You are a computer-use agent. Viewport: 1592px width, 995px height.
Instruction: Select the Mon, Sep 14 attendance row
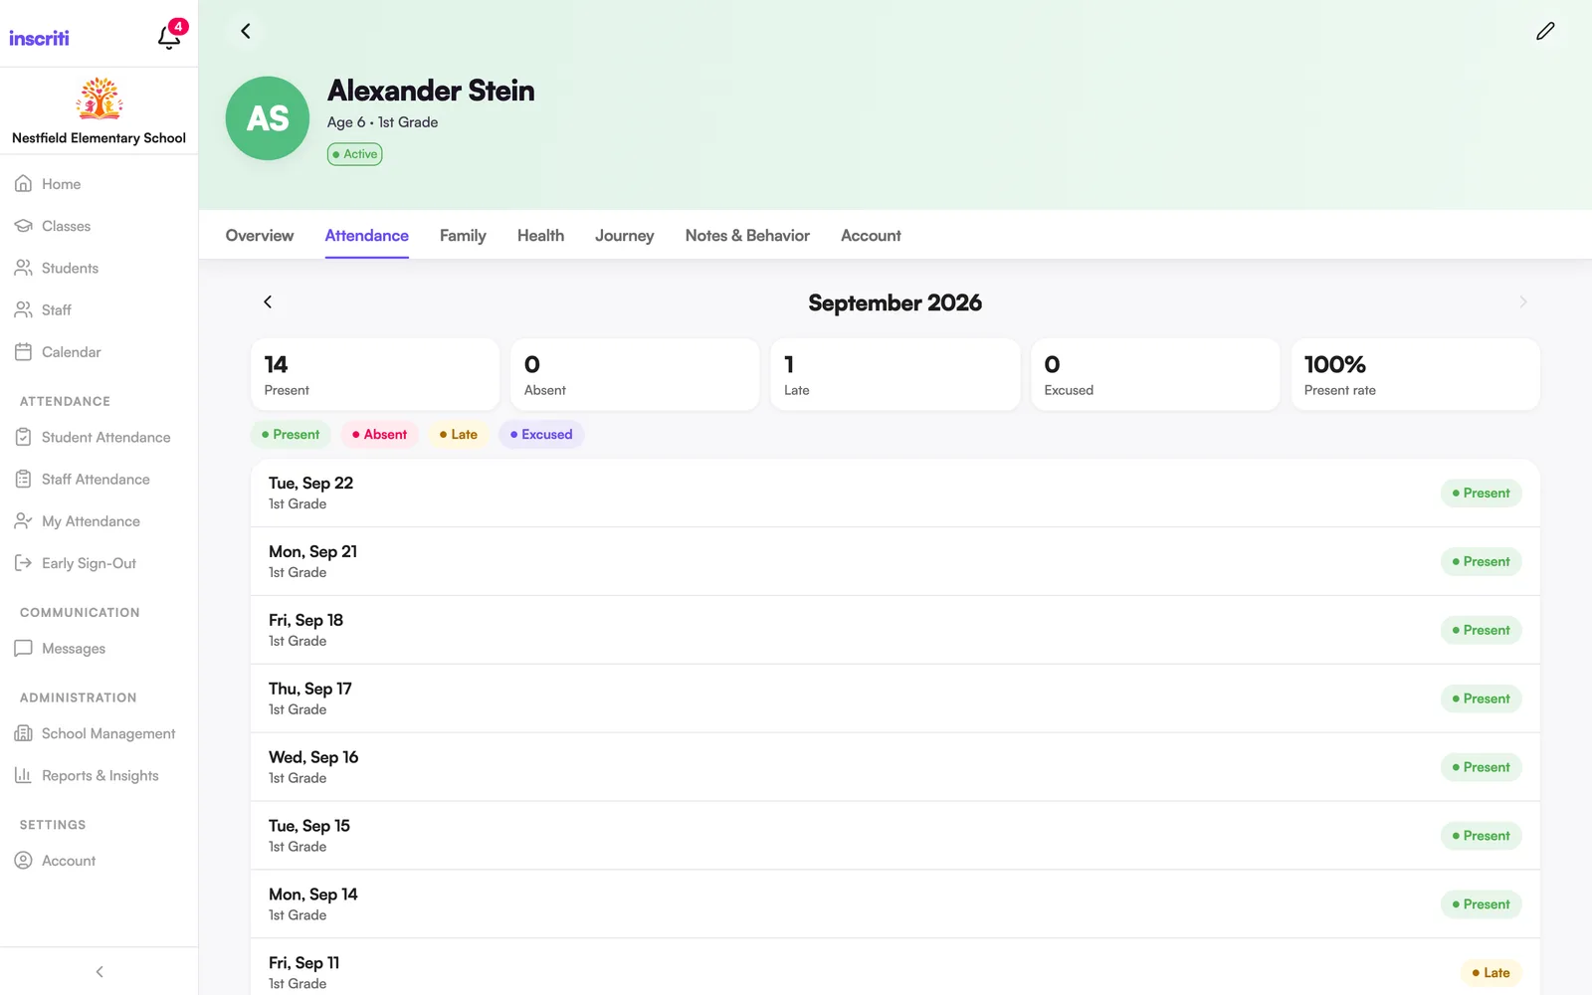(895, 904)
